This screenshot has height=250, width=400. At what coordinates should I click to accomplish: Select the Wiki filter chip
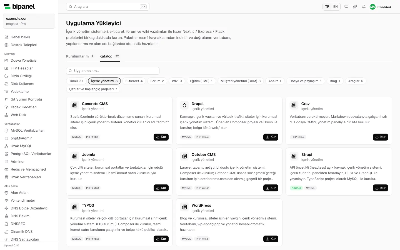[x=177, y=81]
